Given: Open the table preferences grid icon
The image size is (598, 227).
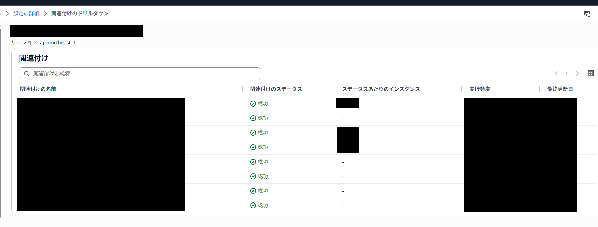Looking at the screenshot, I should click(x=590, y=73).
